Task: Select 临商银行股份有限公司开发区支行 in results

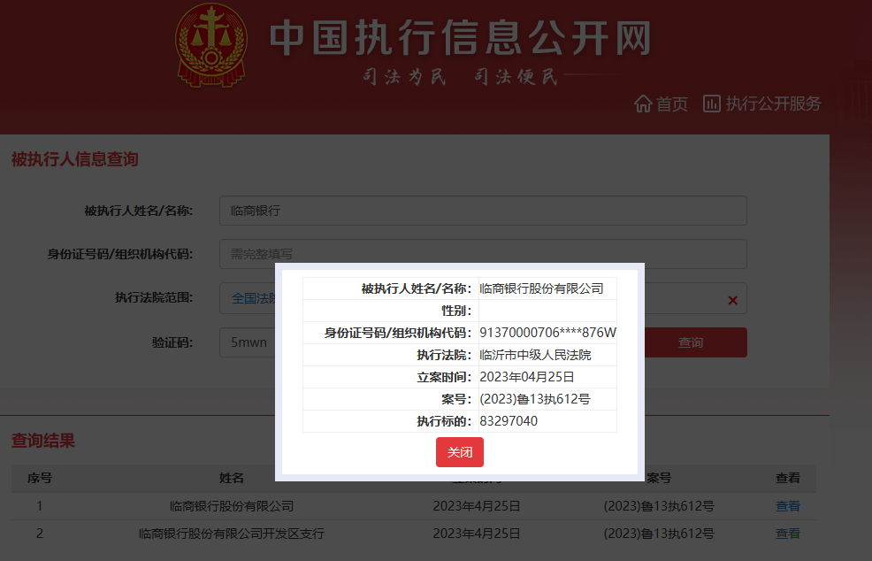Action: (232, 534)
